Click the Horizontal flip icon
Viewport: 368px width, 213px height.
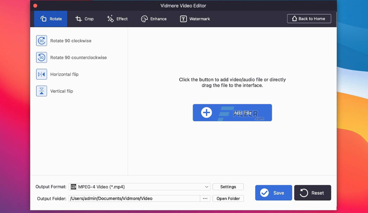pyautogui.click(x=41, y=74)
